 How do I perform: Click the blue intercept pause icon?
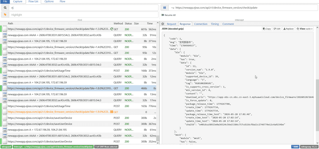pos(164,8)
